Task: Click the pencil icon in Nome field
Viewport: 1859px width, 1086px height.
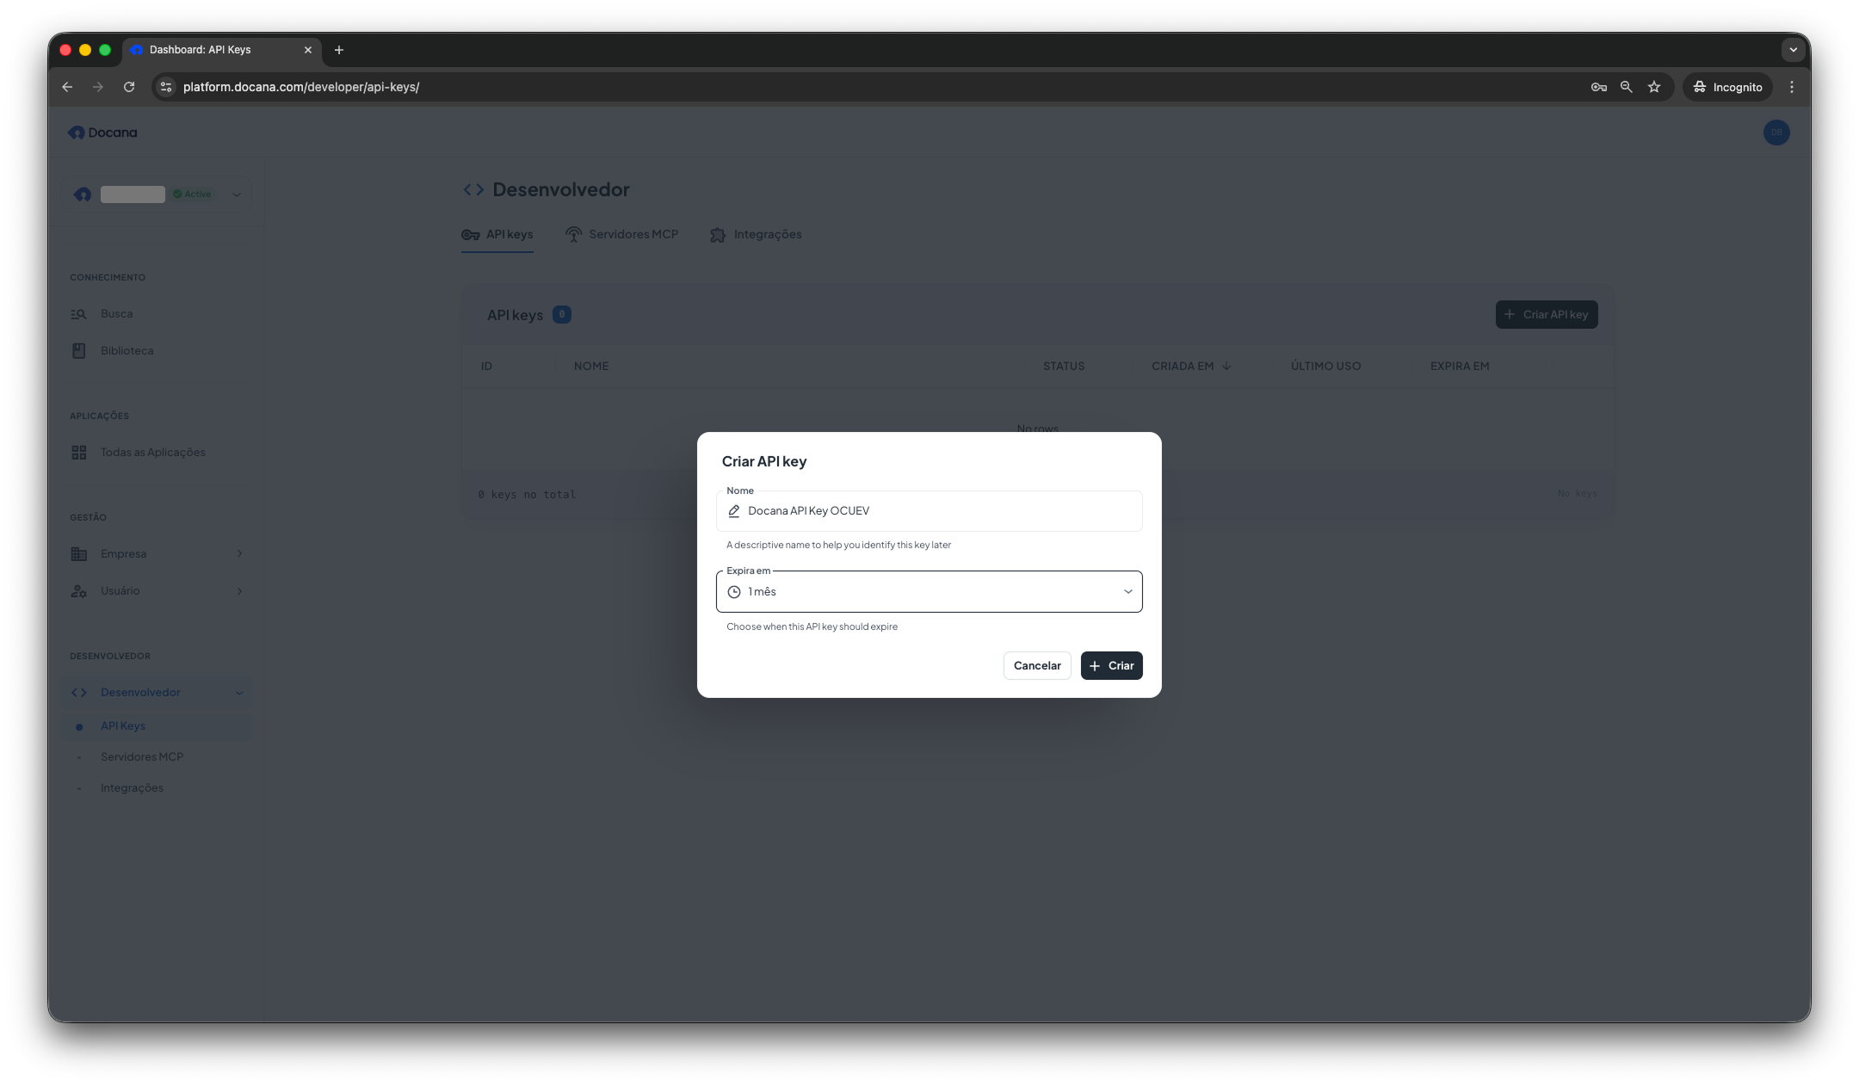Action: coord(734,511)
